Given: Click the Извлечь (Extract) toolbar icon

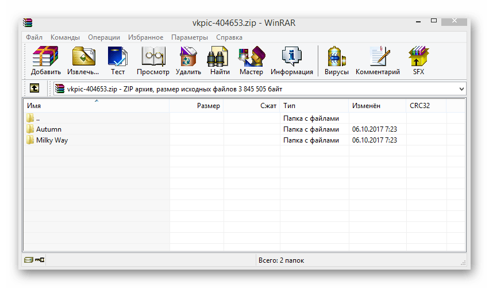Looking at the screenshot, I should click(83, 61).
